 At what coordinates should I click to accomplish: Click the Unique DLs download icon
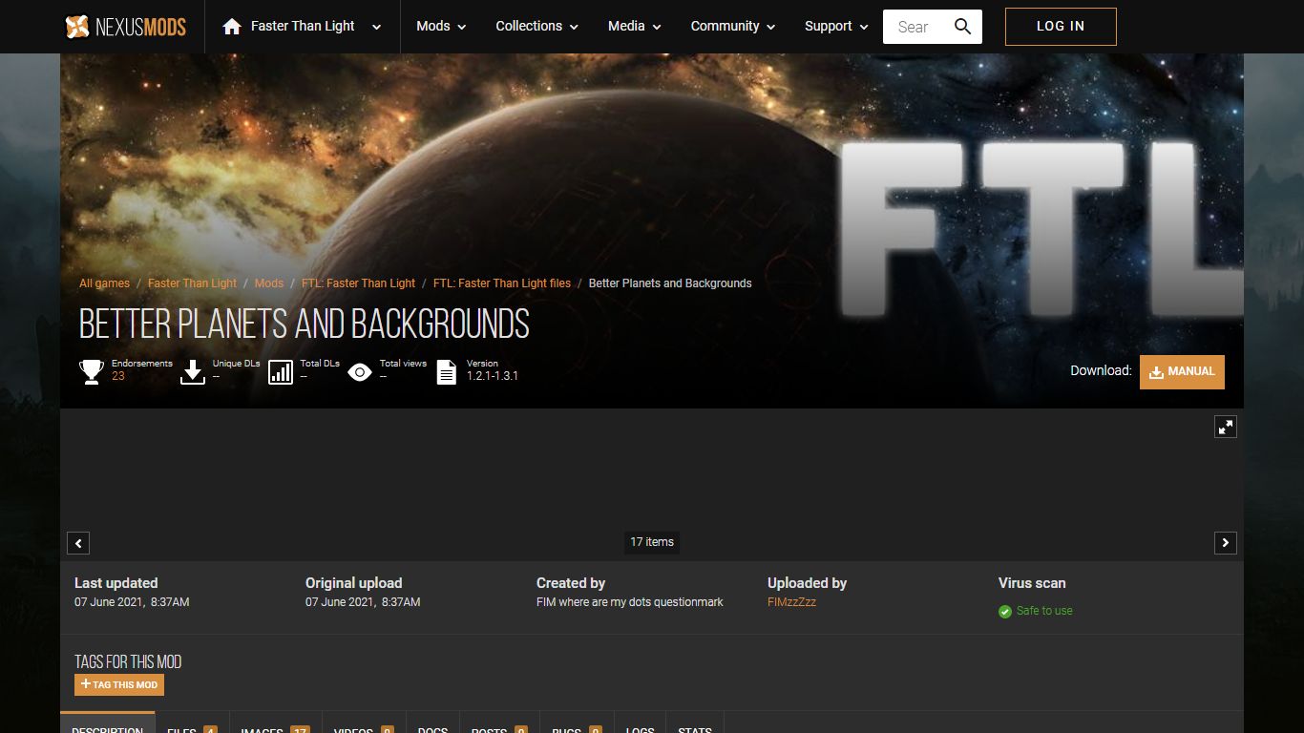coord(193,371)
